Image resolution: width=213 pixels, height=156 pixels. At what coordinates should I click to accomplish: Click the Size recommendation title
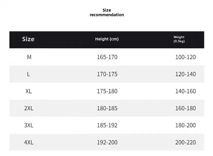[107, 12]
